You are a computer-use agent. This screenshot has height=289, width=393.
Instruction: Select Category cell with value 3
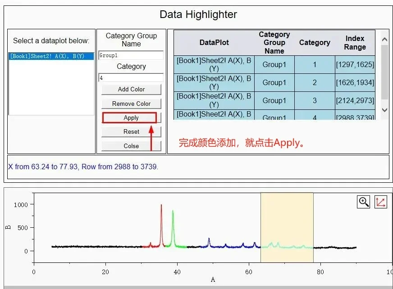point(315,101)
